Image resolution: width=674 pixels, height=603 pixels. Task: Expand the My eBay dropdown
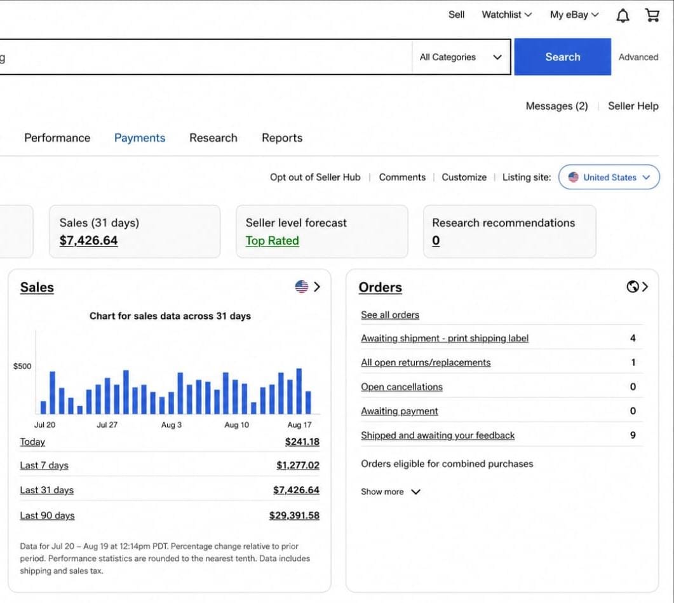(x=574, y=15)
